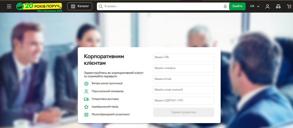
Task: Click the Корпоративним клієнтам heading
Action: pos(104,60)
